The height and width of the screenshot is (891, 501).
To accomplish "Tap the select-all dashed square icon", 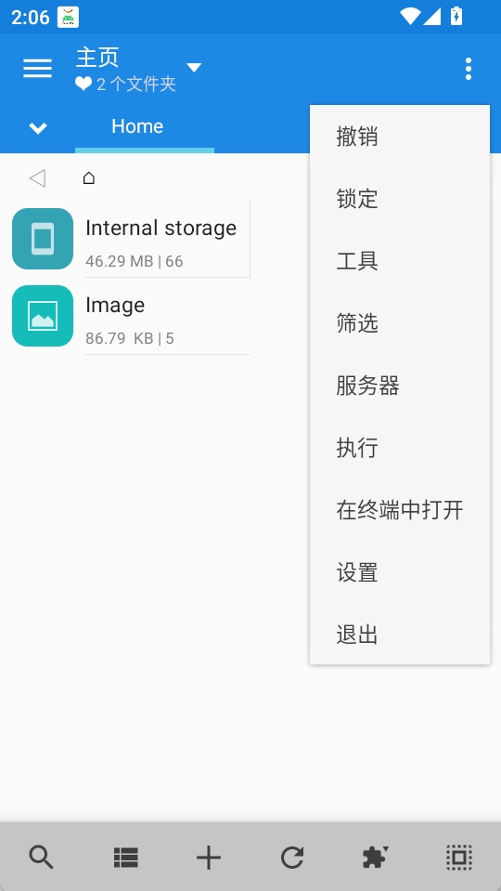I will (x=459, y=857).
